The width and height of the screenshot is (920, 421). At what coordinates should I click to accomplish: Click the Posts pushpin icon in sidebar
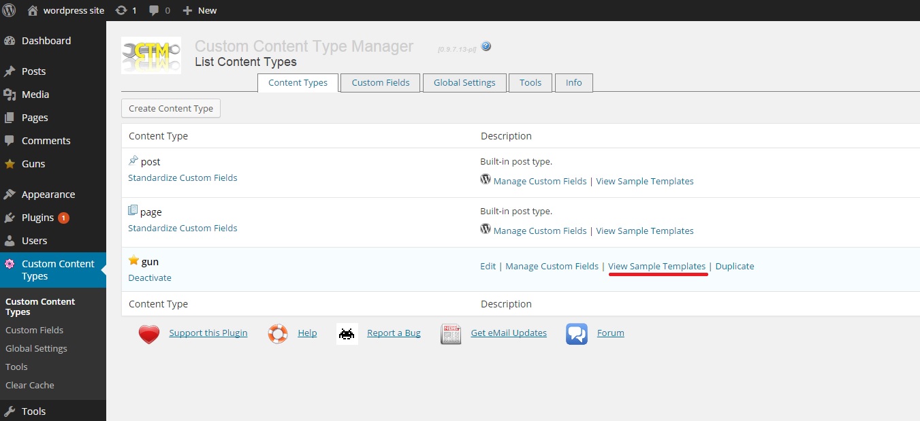coord(10,71)
